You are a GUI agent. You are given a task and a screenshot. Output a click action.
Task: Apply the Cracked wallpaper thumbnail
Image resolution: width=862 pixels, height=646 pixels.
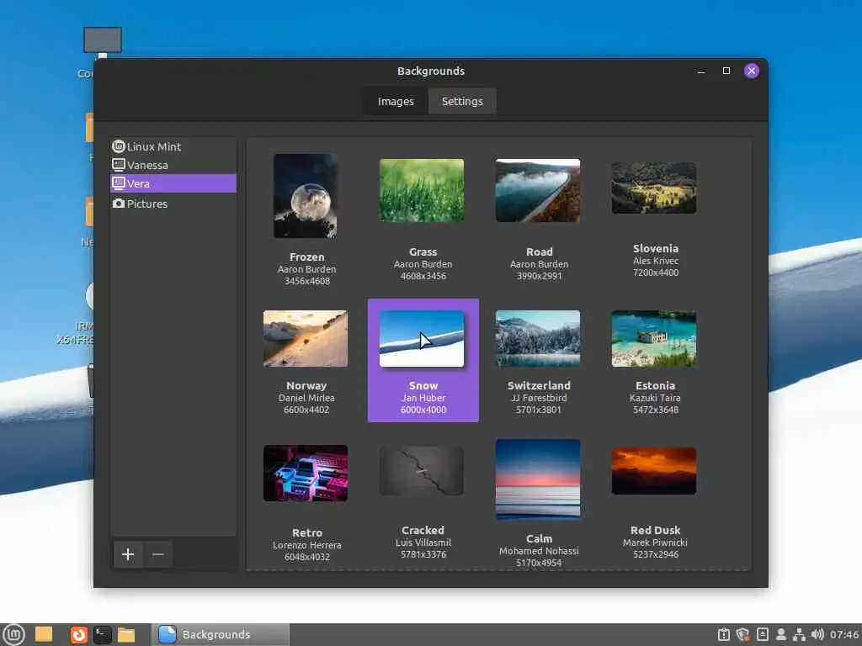(422, 471)
